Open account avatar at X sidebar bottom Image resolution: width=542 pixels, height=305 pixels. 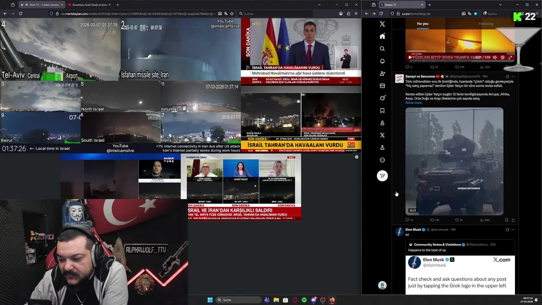point(382,286)
